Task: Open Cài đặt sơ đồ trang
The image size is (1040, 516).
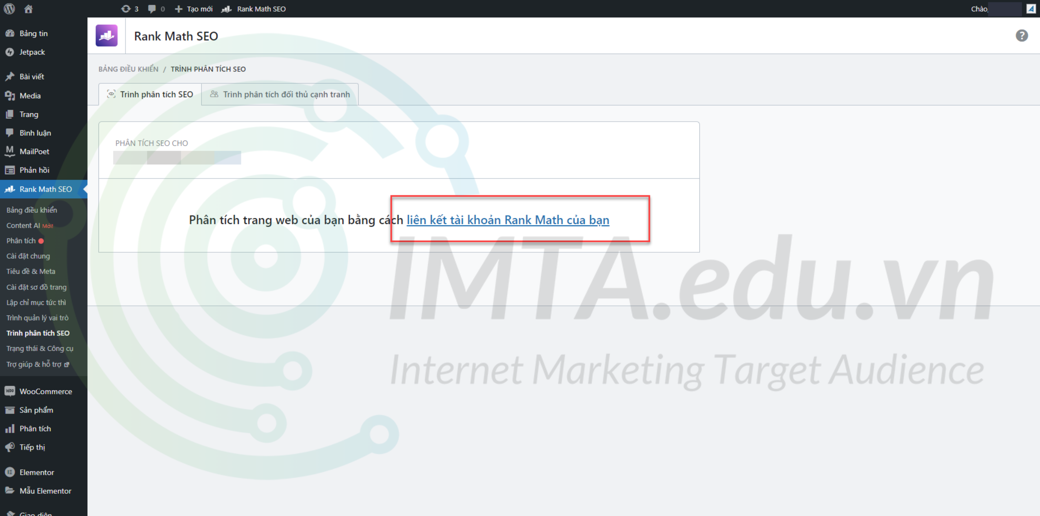Action: pos(36,287)
